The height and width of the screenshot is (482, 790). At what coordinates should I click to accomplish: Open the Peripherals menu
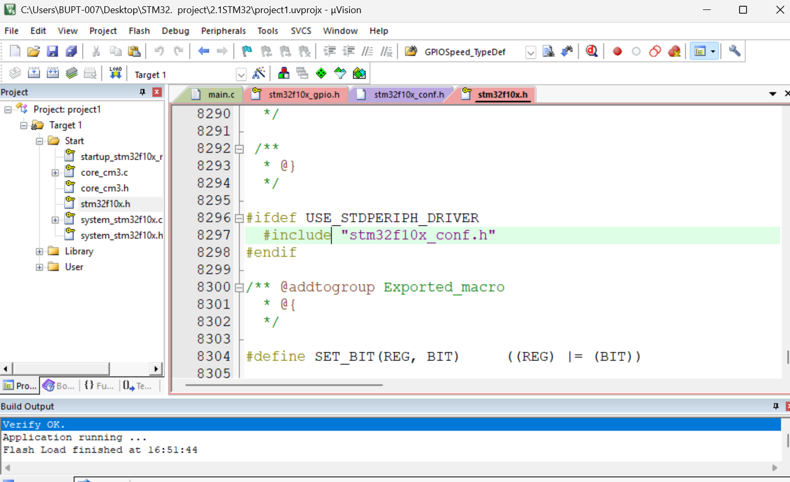[223, 31]
